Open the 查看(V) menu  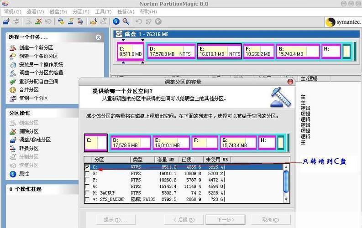[x=35, y=11]
